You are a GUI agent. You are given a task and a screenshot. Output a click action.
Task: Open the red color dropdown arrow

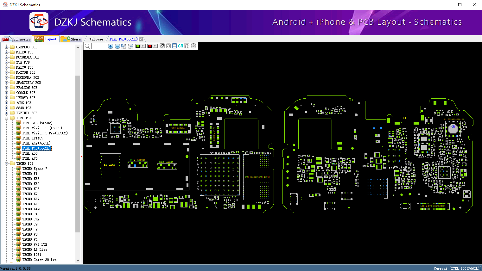(155, 46)
